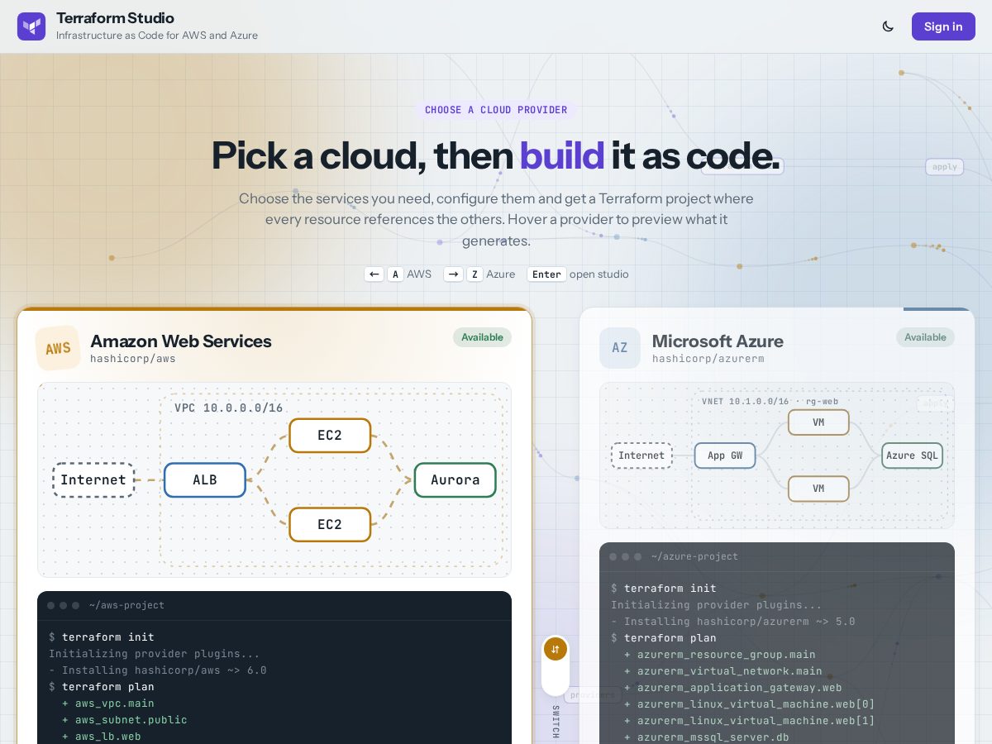Click the Sign in button
The image size is (992, 744).
click(943, 26)
